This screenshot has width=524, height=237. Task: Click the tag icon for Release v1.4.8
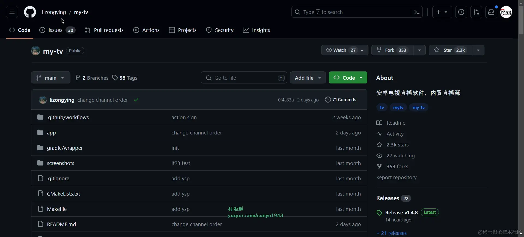379,213
